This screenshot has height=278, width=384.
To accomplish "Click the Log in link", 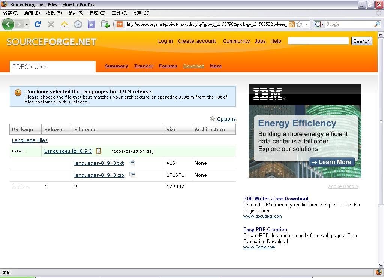I will (165, 41).
